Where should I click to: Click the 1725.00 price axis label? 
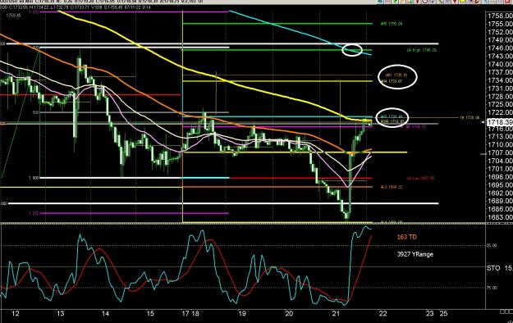(500, 104)
